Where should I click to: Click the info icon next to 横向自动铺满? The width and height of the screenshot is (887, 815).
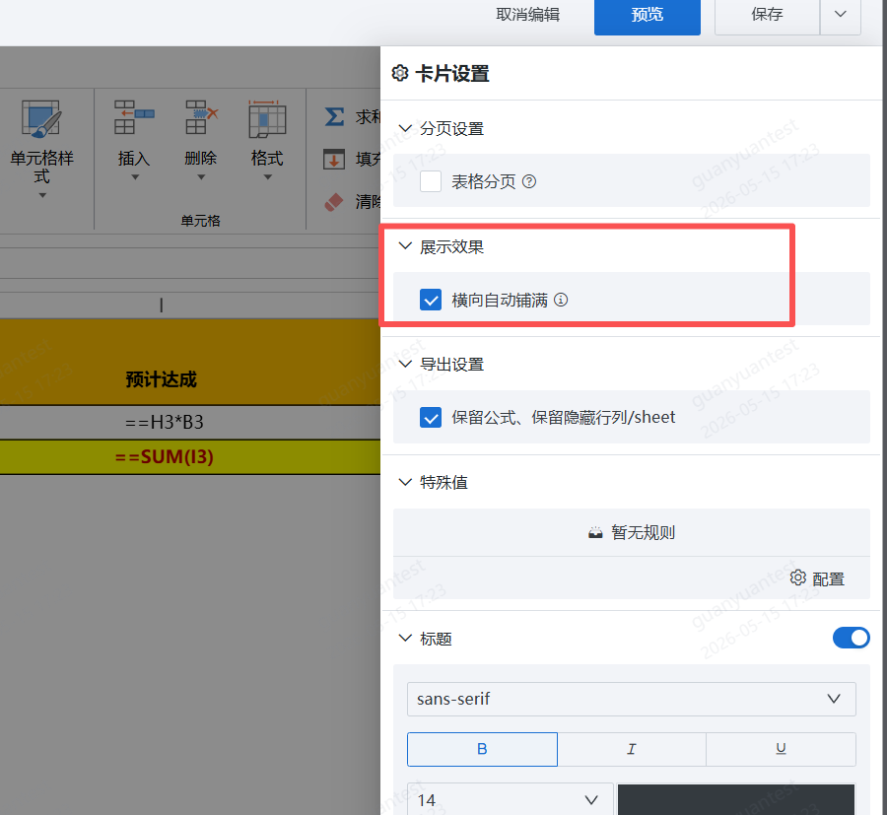point(561,300)
